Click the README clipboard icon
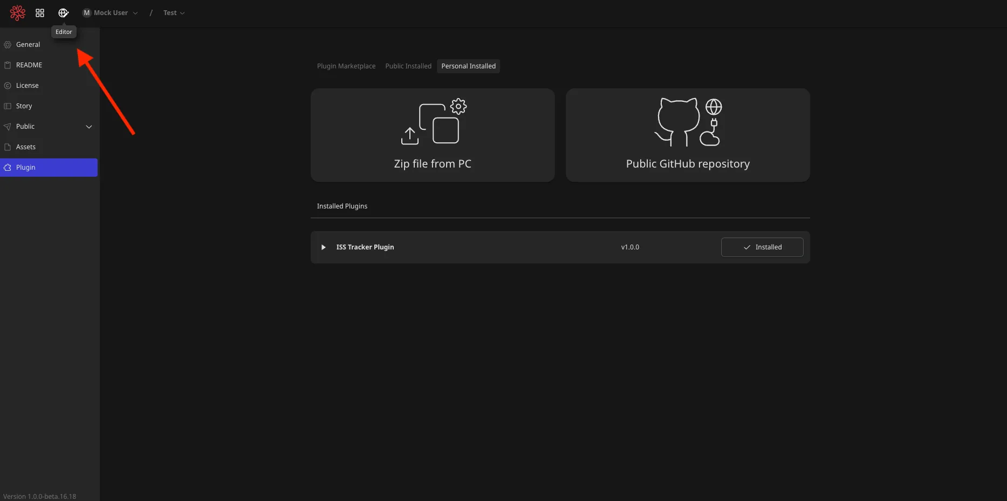 8,65
